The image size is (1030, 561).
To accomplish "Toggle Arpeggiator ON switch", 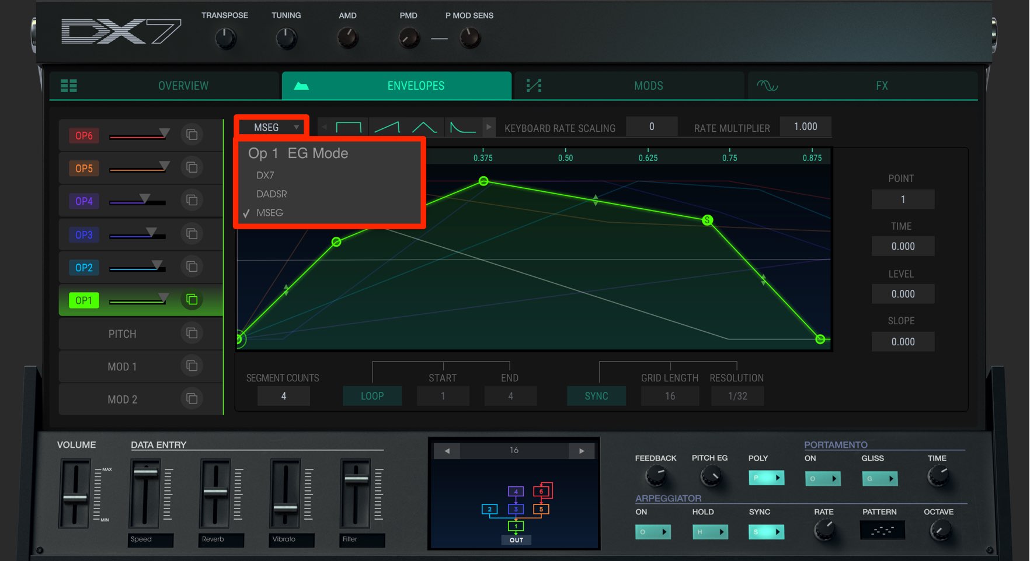I will click(653, 532).
